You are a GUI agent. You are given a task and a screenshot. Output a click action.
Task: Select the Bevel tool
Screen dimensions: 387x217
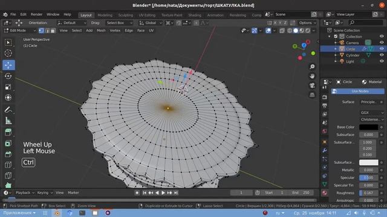8,154
